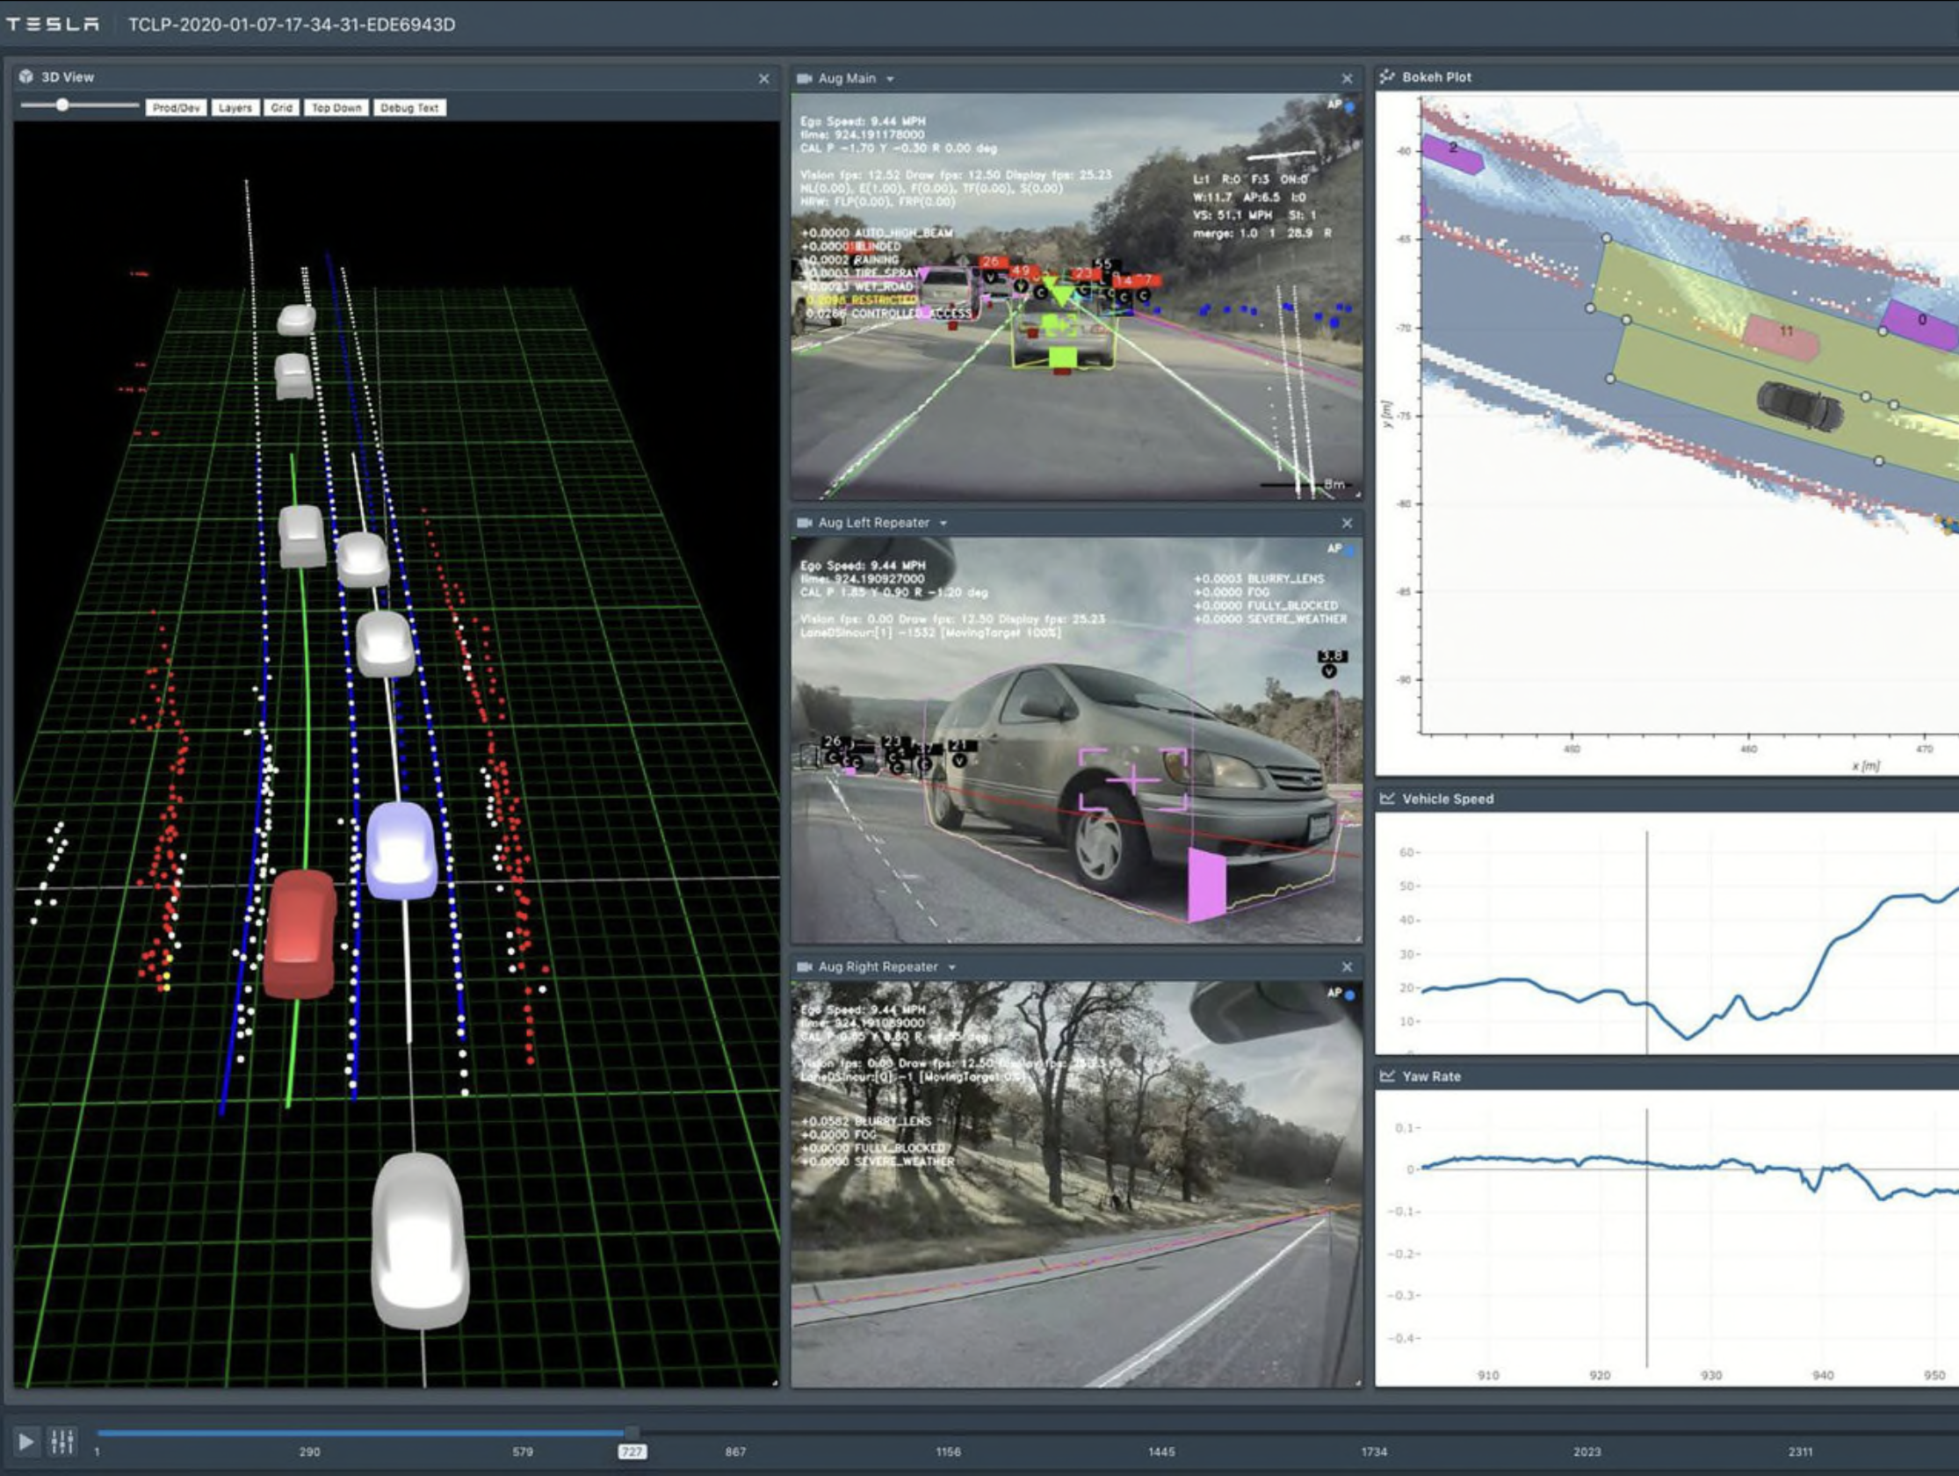
Task: Click the 3D View cube icon
Action: pos(25,77)
